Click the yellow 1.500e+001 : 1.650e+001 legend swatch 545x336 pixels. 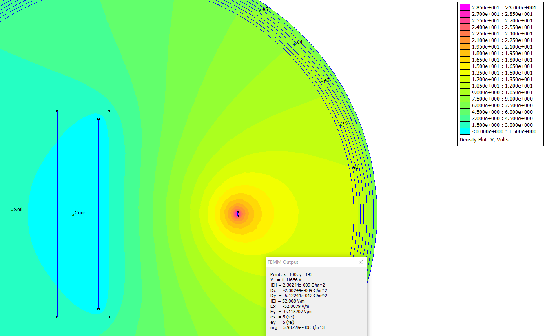pyautogui.click(x=464, y=66)
